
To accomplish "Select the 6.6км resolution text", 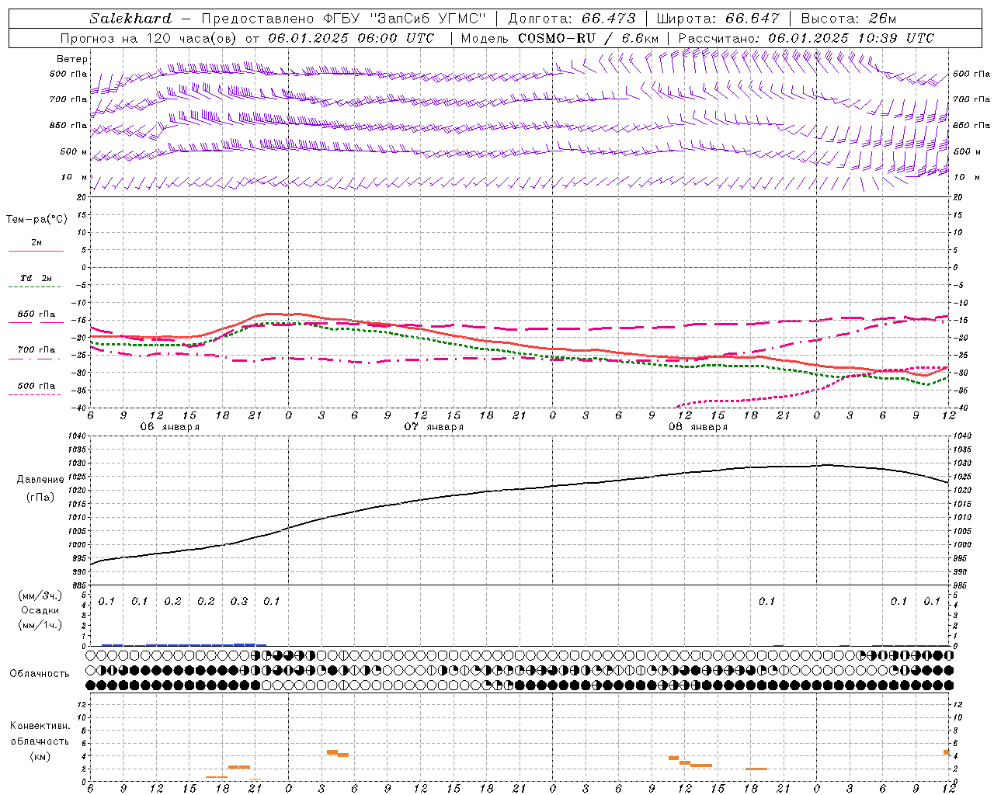I will coord(641,38).
